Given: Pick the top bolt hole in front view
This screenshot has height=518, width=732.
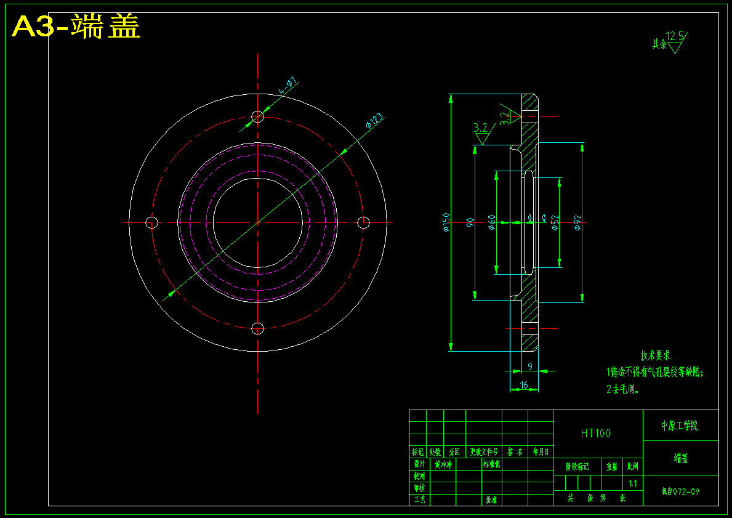Looking at the screenshot, I should (258, 116).
